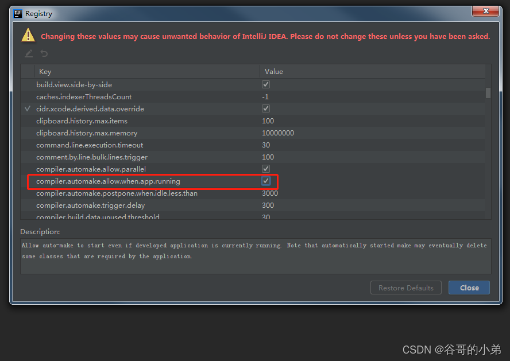Screen dimensions: 510x361
Task: Click the Key column header
Action: pos(147,72)
